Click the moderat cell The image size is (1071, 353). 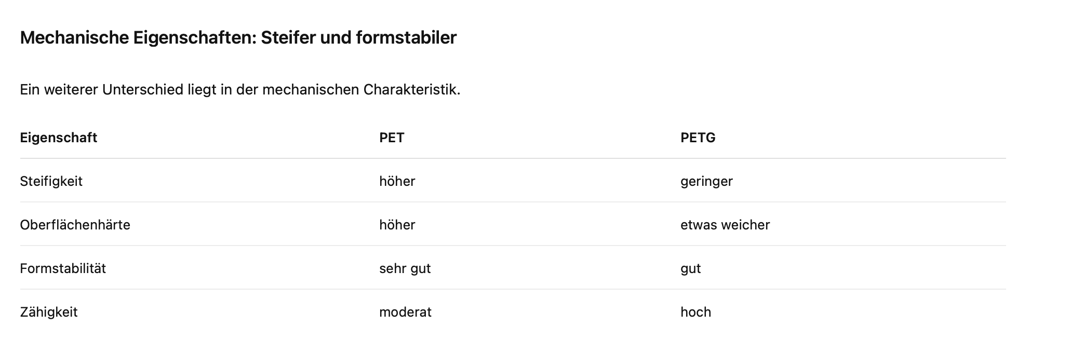tap(405, 312)
